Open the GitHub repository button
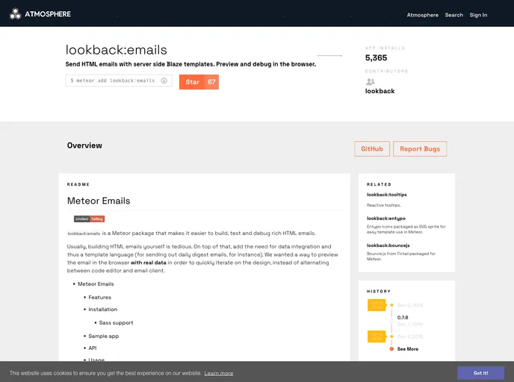This screenshot has height=382, width=514. click(372, 149)
